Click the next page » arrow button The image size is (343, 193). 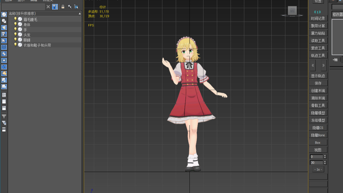point(323,65)
